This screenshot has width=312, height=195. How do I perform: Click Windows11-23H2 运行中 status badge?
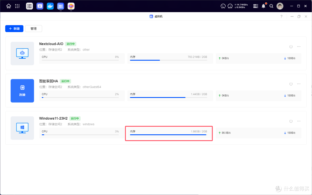(75, 118)
